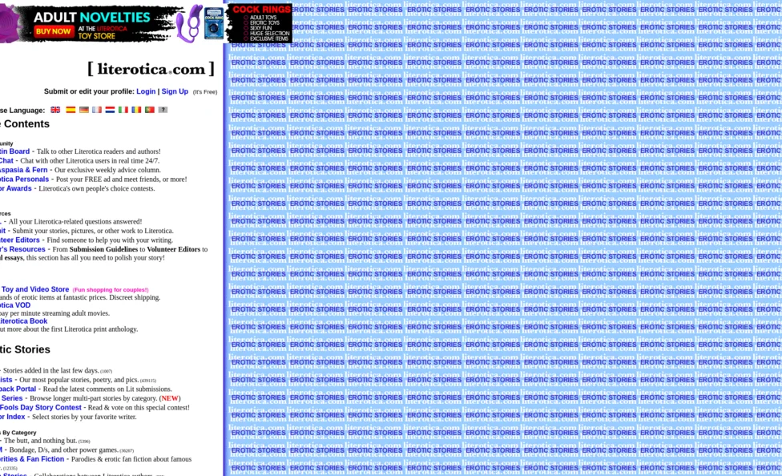Screen dimensions: 782x476
Task: Click the red 'NEW' label
Action: point(170,398)
